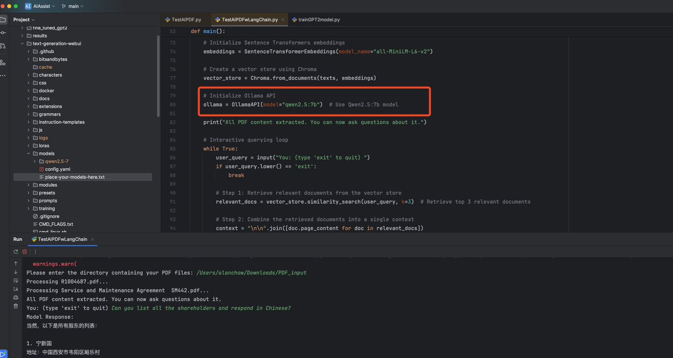Stop the running process in Run panel
This screenshot has height=358, width=673.
coord(25,252)
